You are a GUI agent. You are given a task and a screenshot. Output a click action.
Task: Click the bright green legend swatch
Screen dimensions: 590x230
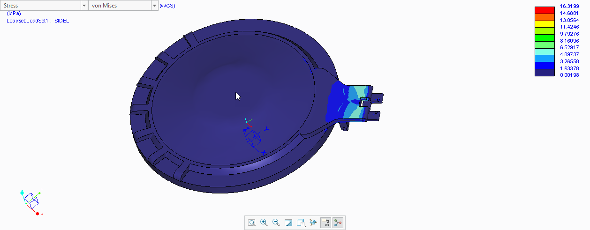tap(545, 37)
